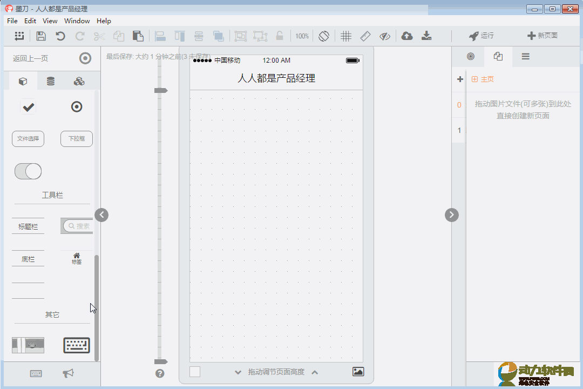583x389 pixels.
Task: Open the Window menu
Action: pyautogui.click(x=77, y=21)
